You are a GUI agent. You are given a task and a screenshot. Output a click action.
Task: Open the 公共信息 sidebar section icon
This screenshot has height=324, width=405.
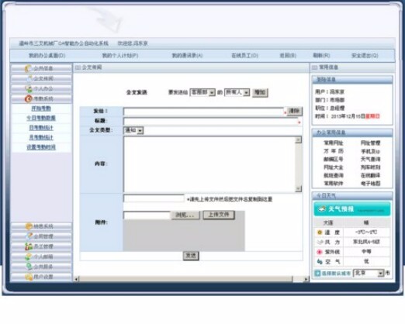point(28,68)
